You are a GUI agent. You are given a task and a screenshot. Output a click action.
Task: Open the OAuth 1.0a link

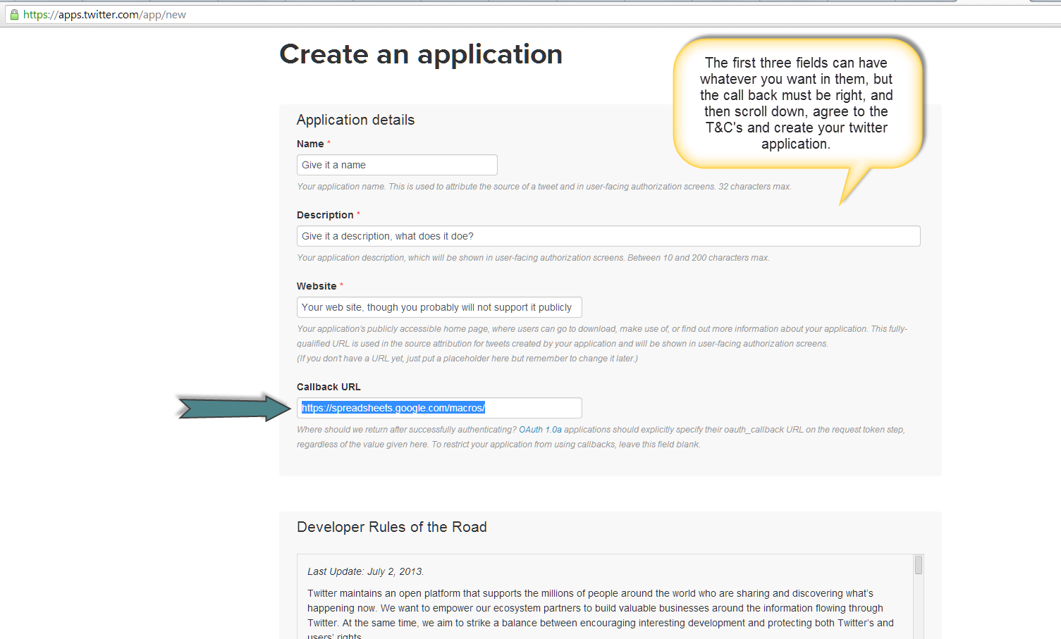(x=540, y=430)
